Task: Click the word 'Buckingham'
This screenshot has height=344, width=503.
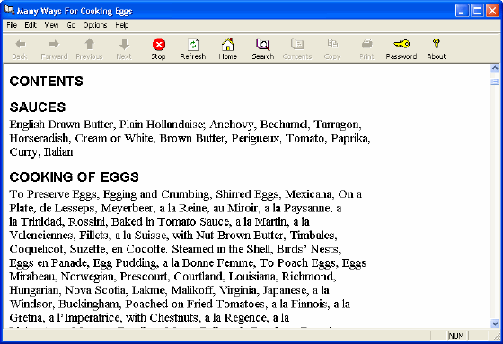Action: click(89, 305)
